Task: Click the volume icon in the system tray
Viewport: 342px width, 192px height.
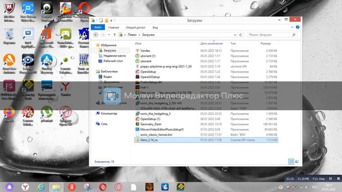Action: [x=306, y=187]
